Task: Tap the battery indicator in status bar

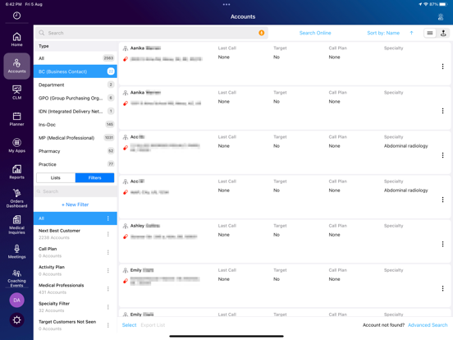Action: pos(443,4)
